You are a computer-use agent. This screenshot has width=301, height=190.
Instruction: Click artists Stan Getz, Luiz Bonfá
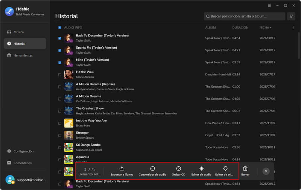click(x=89, y=150)
